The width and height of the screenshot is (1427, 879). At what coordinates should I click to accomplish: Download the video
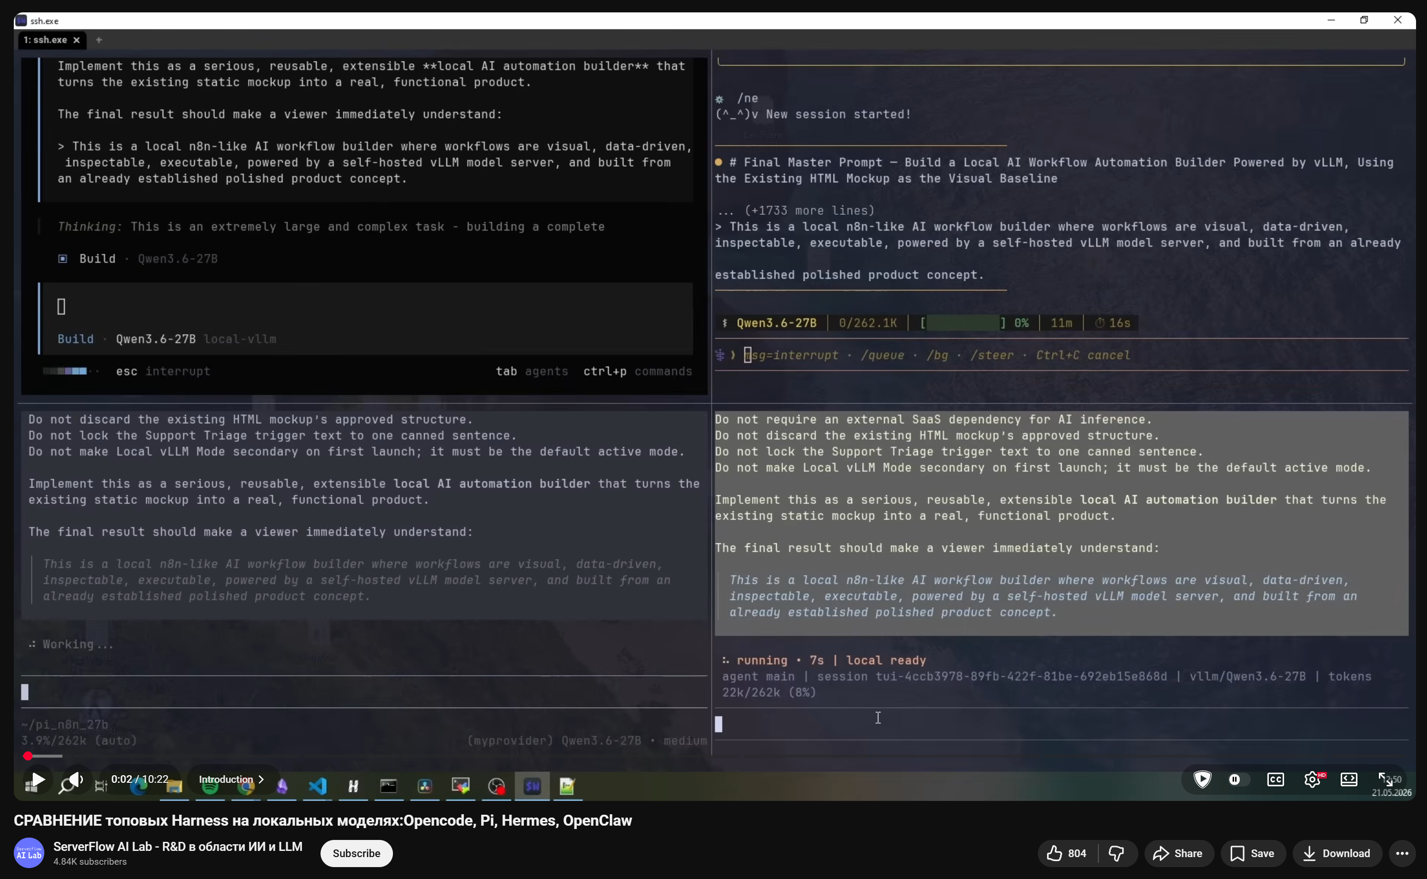pos(1337,853)
